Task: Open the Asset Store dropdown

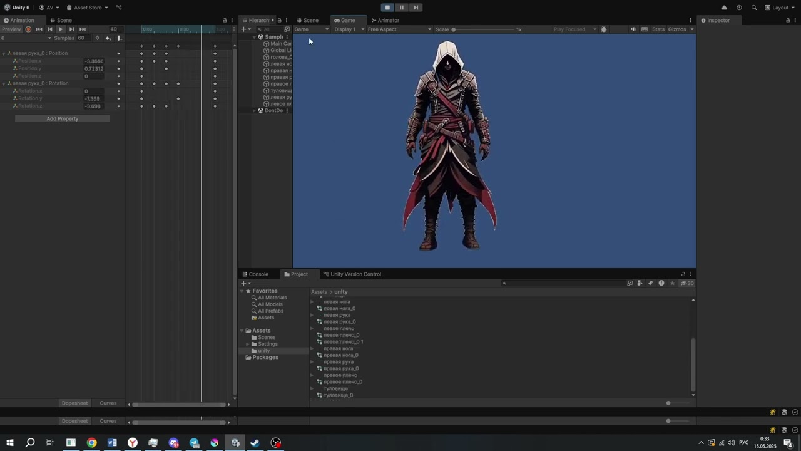Action: point(88,8)
